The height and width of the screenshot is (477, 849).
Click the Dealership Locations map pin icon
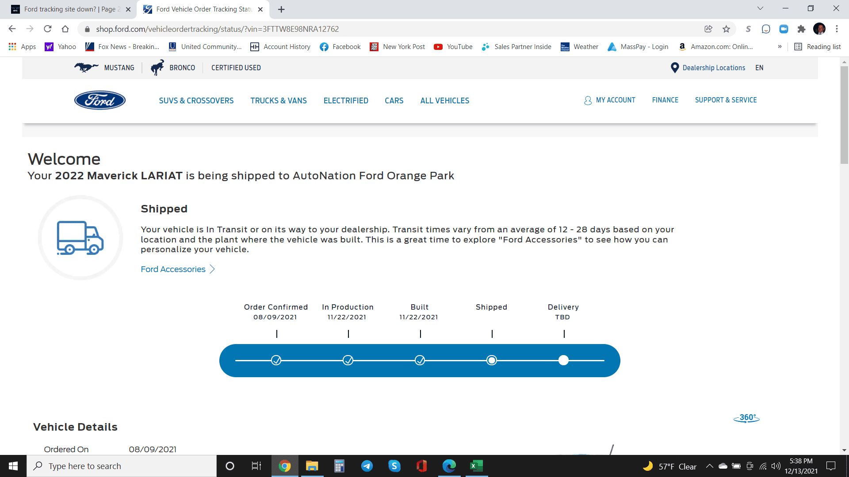[x=675, y=68]
